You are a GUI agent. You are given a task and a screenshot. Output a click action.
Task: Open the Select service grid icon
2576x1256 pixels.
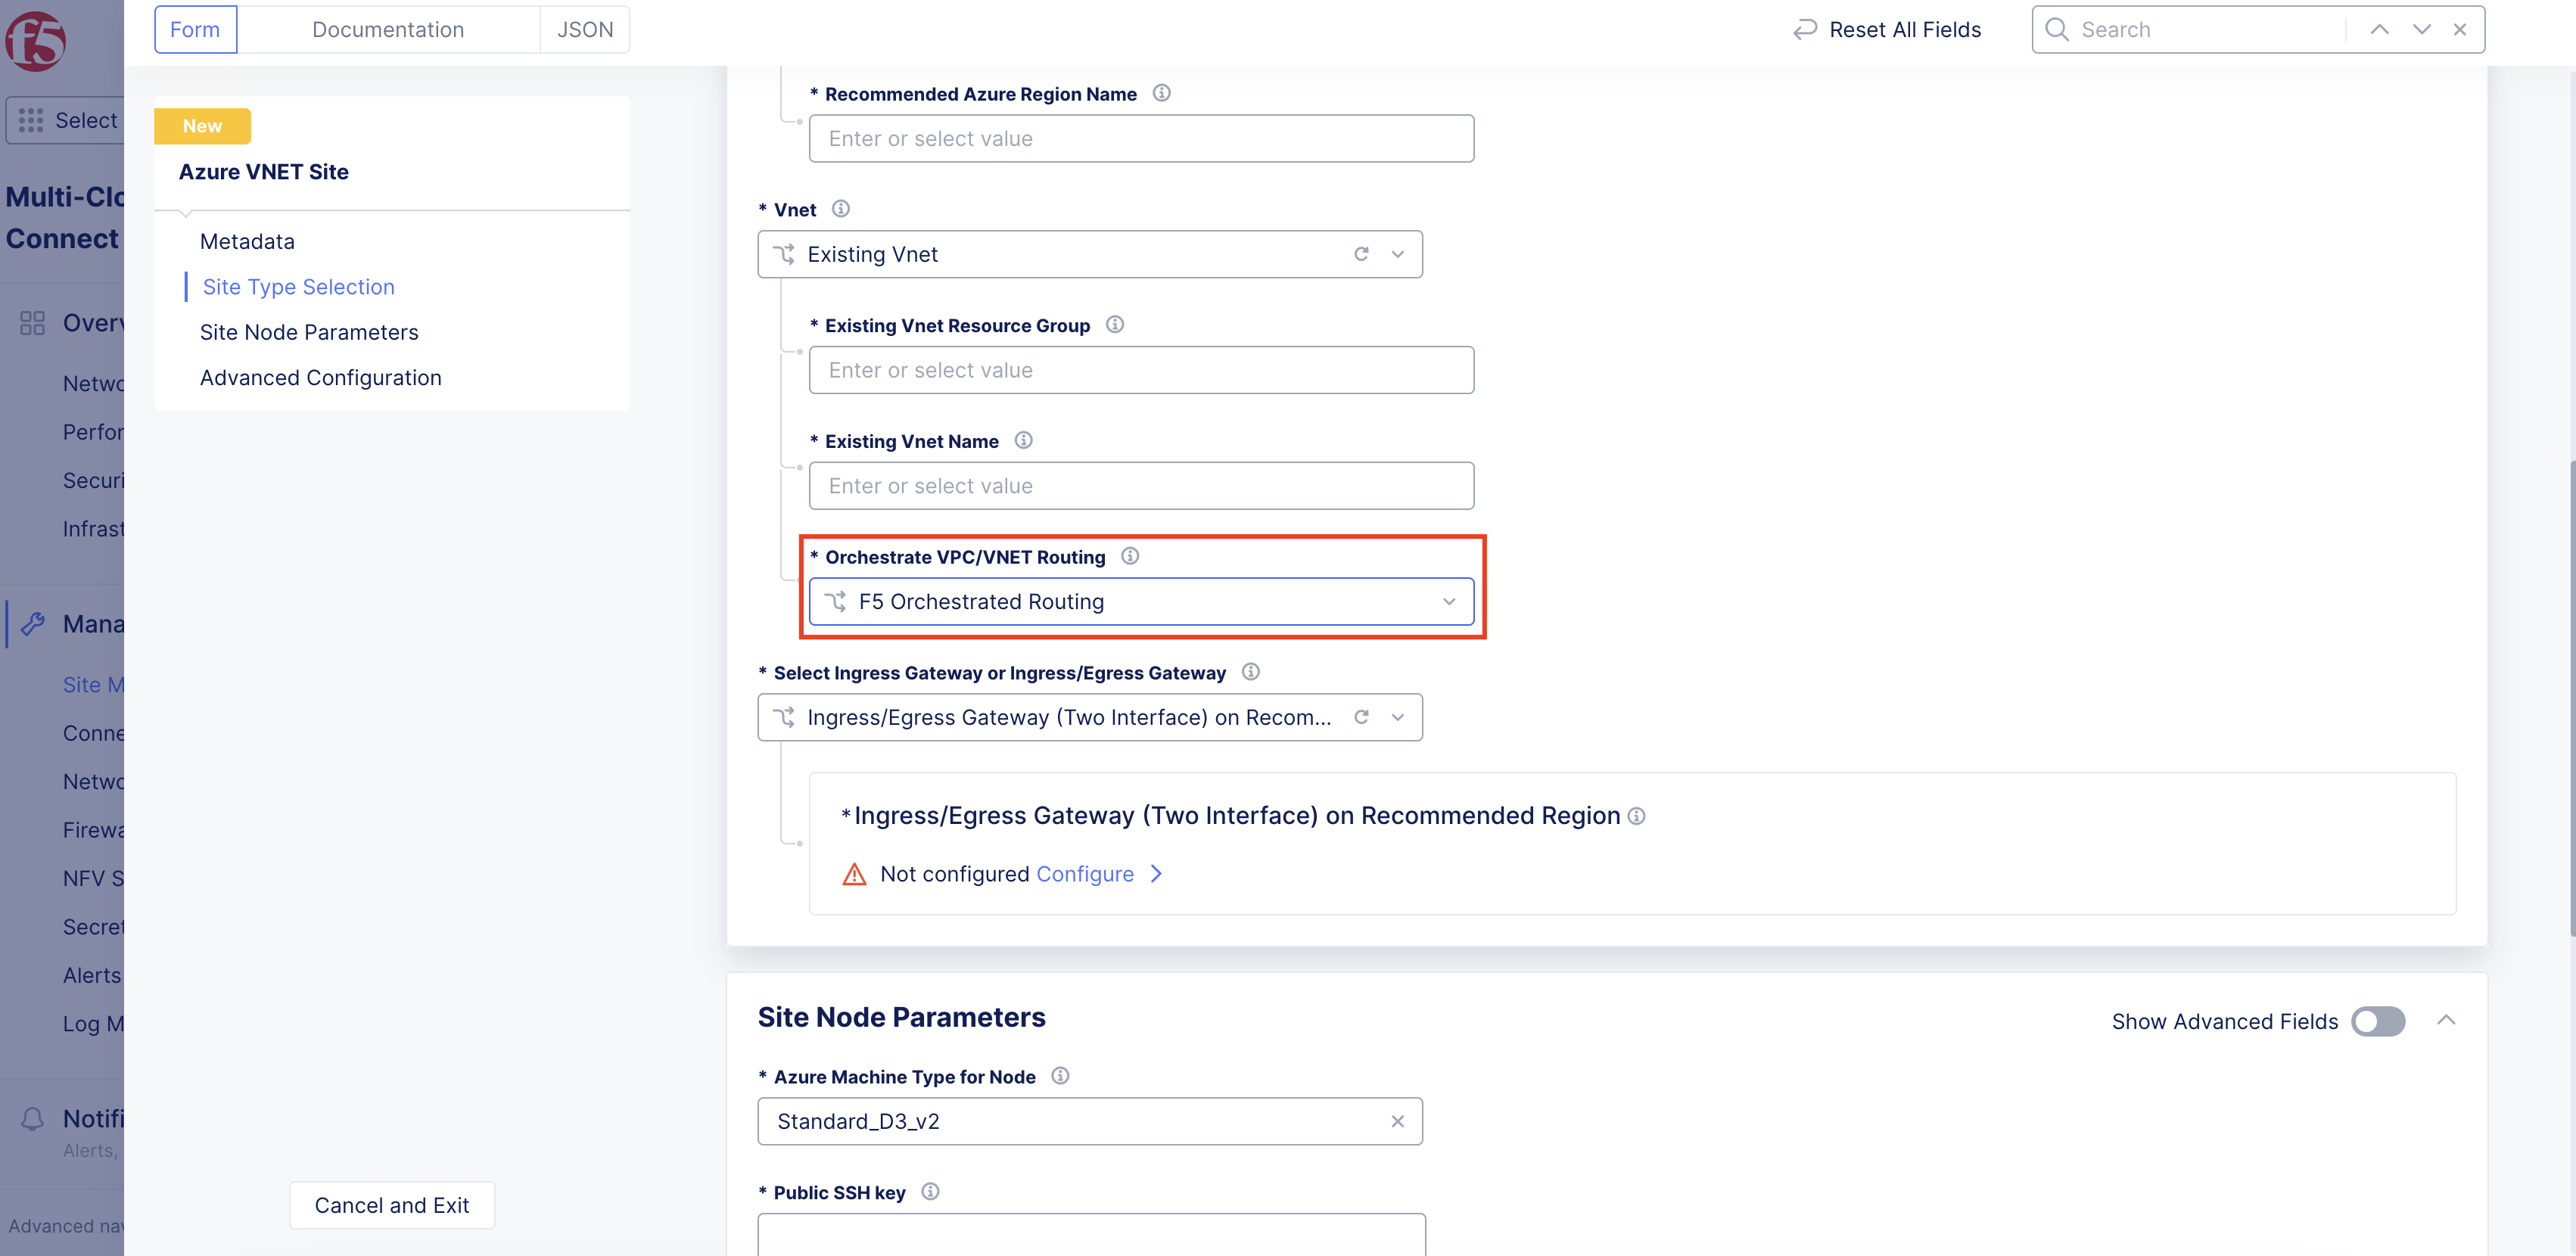point(30,120)
